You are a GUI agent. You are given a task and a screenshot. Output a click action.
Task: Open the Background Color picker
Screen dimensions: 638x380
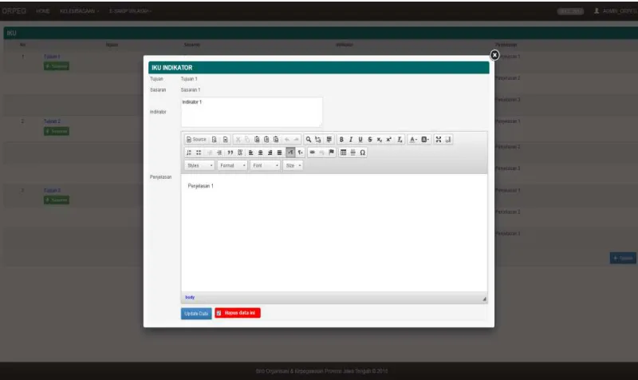click(425, 139)
